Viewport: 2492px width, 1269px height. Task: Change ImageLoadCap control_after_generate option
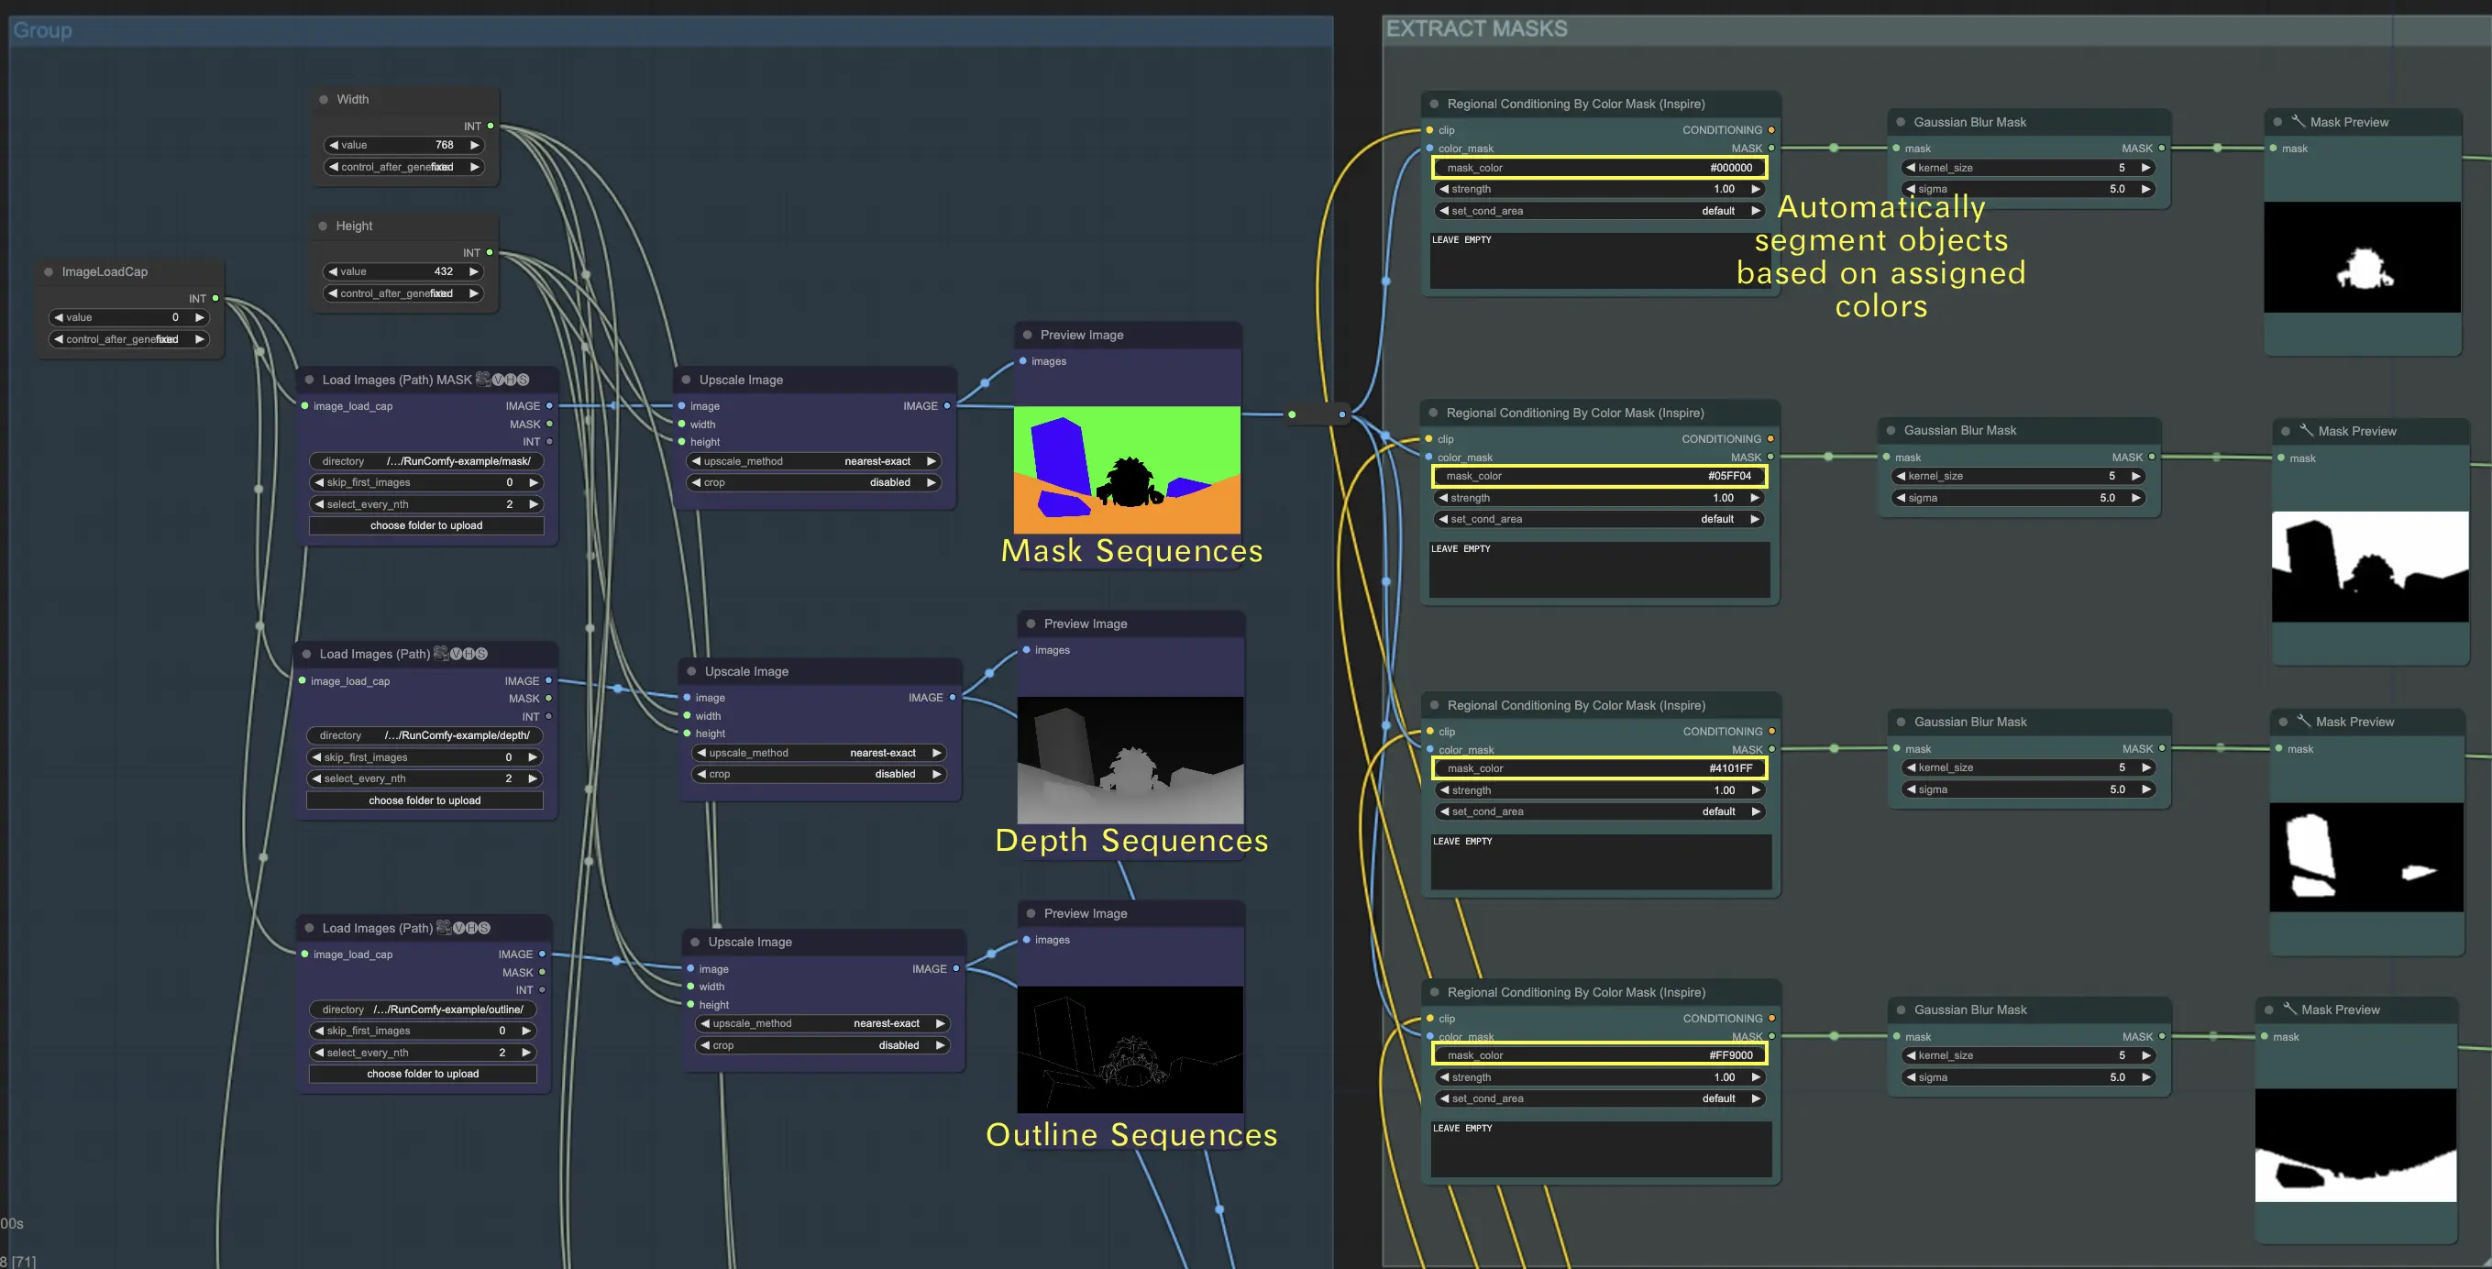click(128, 339)
